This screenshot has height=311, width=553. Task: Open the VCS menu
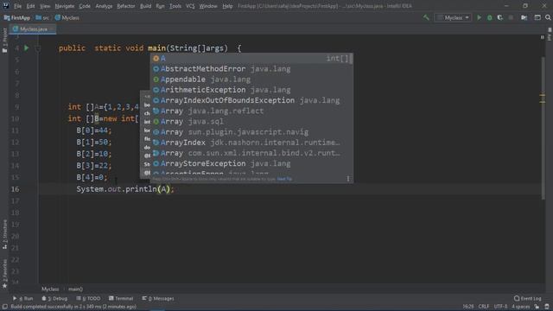coord(190,6)
